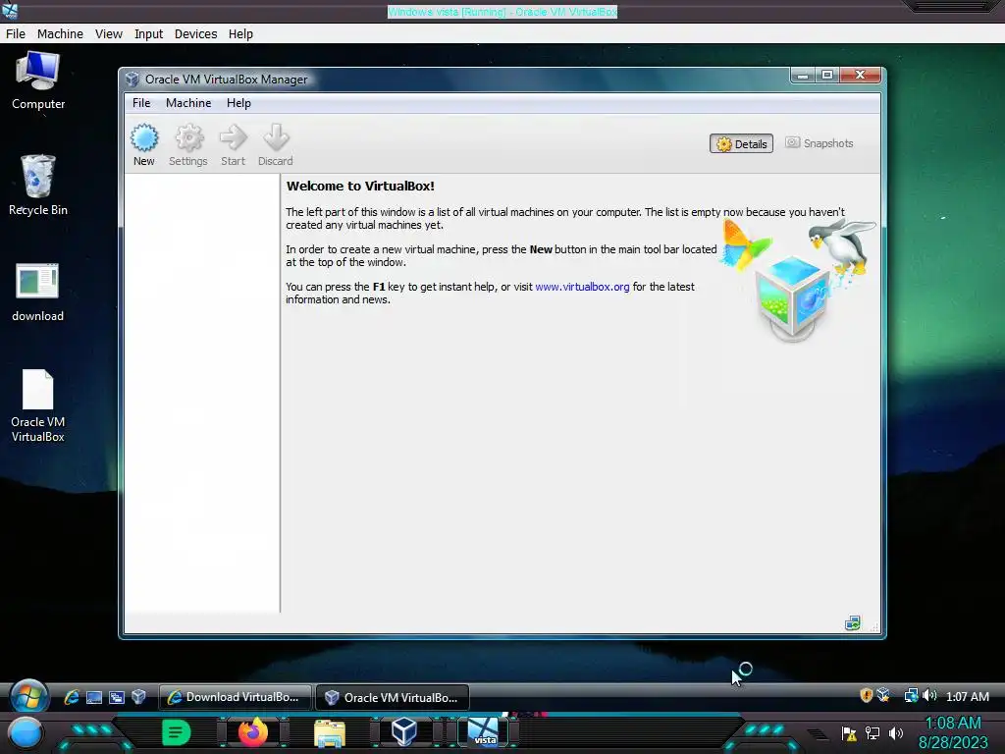Follow the www.virtualbox.org link

click(x=582, y=287)
